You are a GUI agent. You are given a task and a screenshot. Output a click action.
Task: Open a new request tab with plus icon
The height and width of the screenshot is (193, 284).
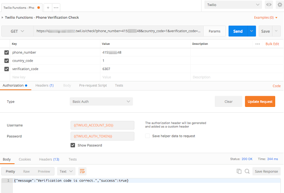[48, 8]
